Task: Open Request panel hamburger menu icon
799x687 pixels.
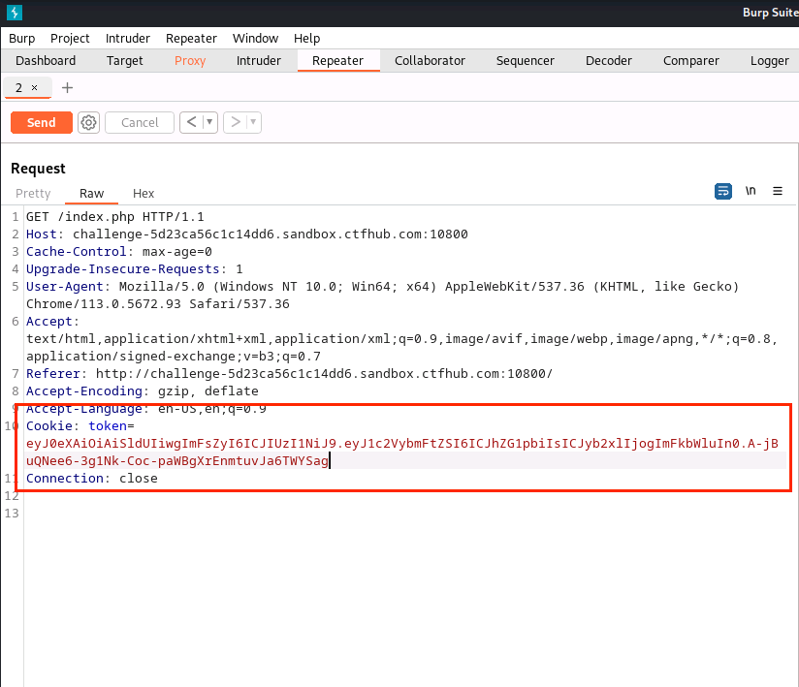Action: click(778, 191)
